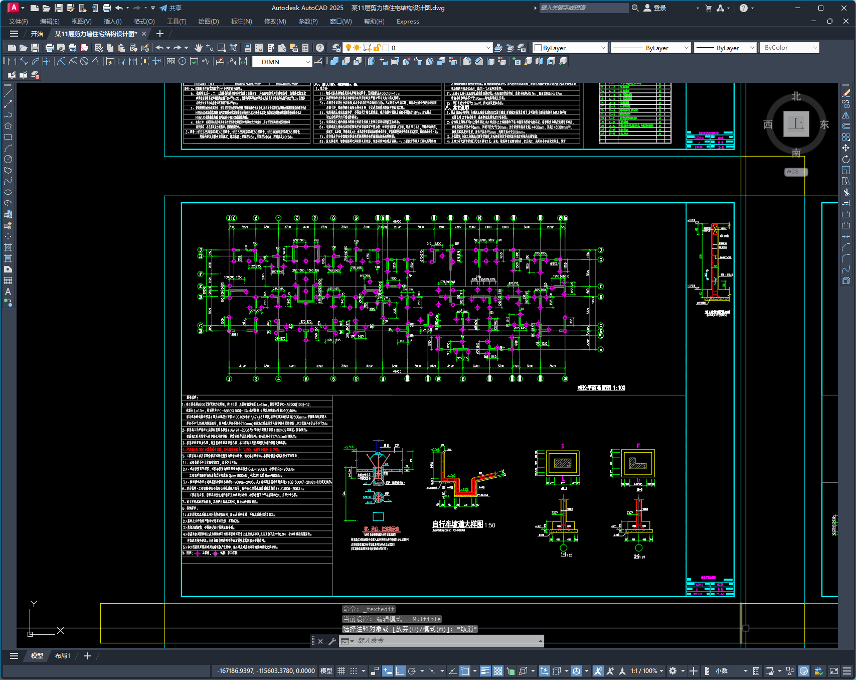The height and width of the screenshot is (680, 856).
Task: Select the multiline text A tool
Action: click(8, 292)
